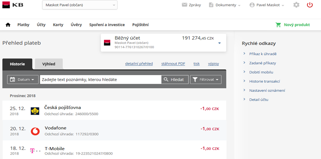Screen dimensions: 321x159
Task: Click the KB logo in account card
Action: [107, 42]
